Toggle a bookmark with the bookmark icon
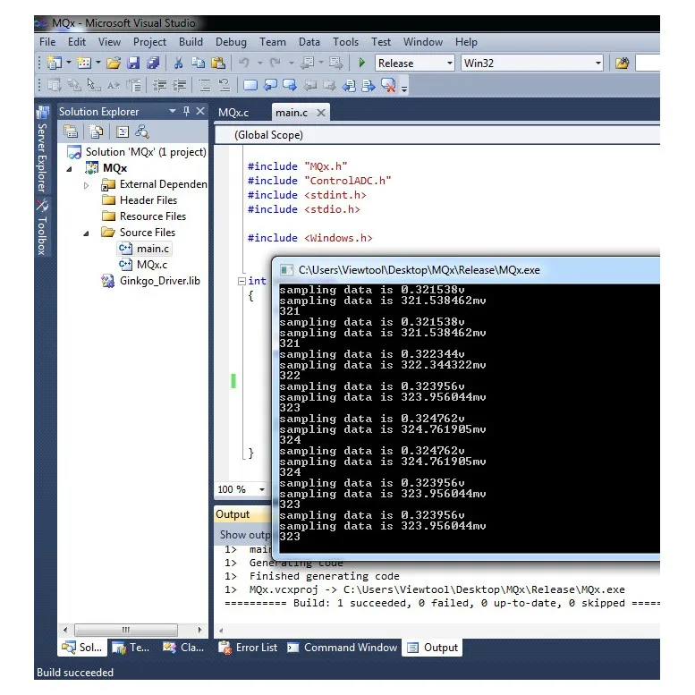Screen dimensions: 695x695 coord(250,85)
